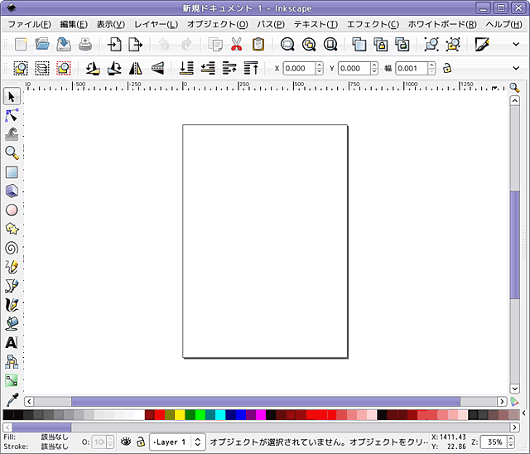This screenshot has width=530, height=454.
Task: Select the Star polygon tool
Action: (12, 229)
